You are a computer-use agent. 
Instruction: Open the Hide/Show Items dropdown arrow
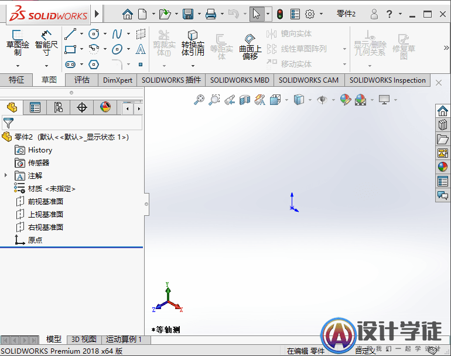333,100
